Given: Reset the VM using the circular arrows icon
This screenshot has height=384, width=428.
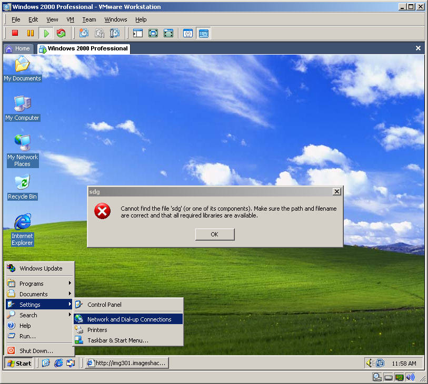Looking at the screenshot, I should point(61,33).
